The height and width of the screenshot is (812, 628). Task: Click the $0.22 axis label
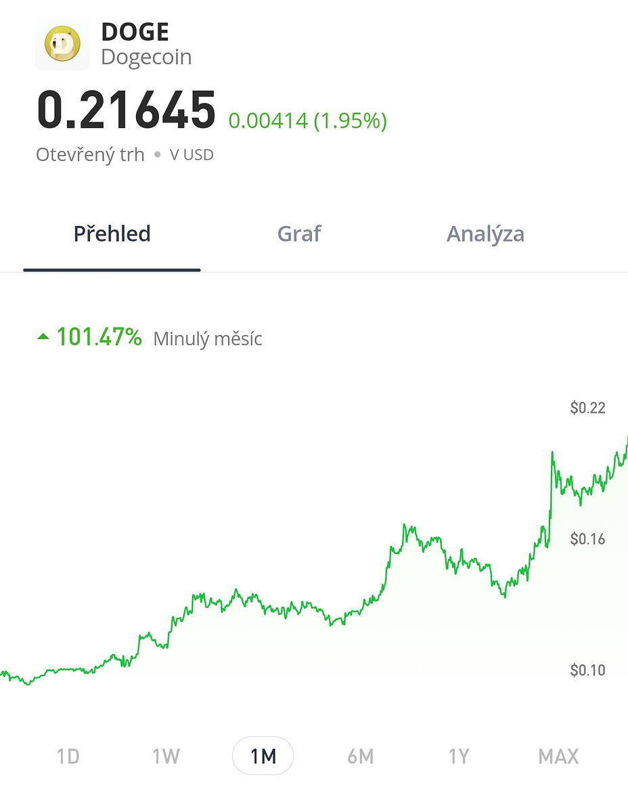tap(588, 407)
